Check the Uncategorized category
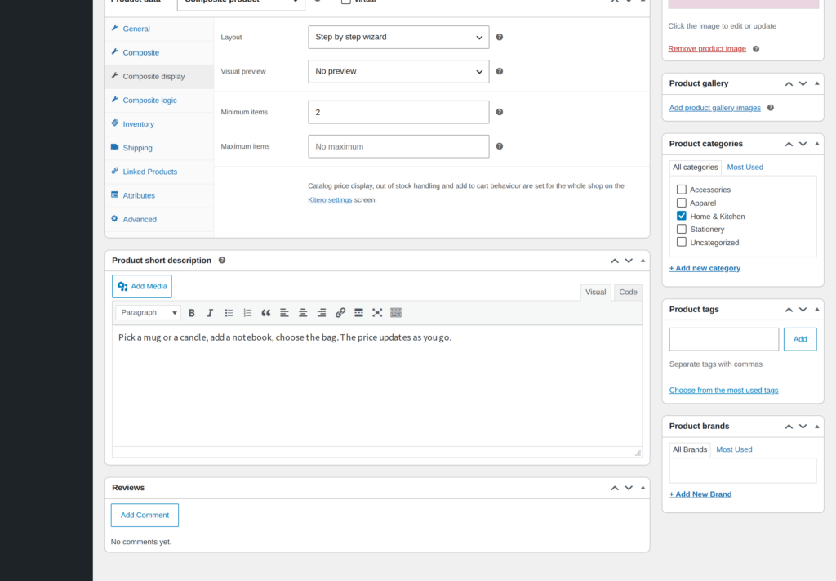Image resolution: width=836 pixels, height=581 pixels. point(682,242)
